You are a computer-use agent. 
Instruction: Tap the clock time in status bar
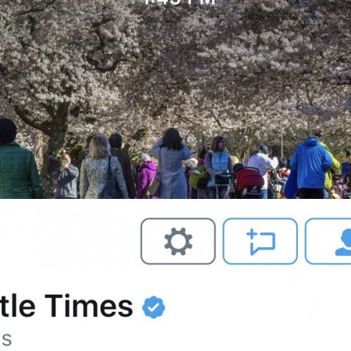[x=179, y=2]
